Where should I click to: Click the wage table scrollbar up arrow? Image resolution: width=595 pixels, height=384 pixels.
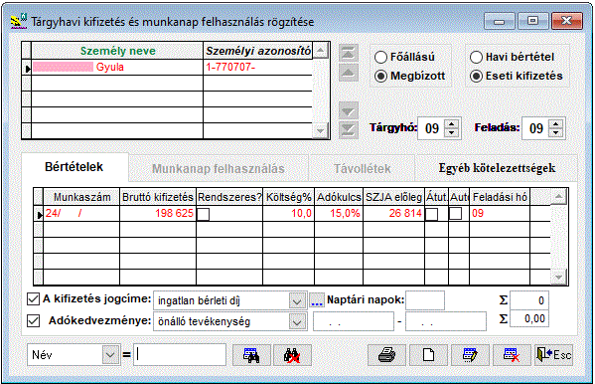[558, 197]
